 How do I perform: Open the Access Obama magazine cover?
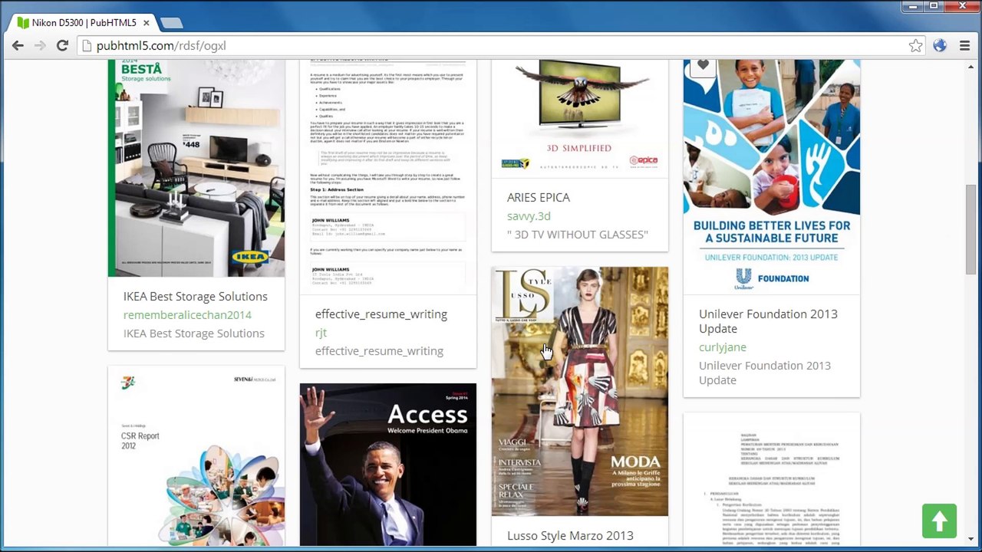[388, 465]
